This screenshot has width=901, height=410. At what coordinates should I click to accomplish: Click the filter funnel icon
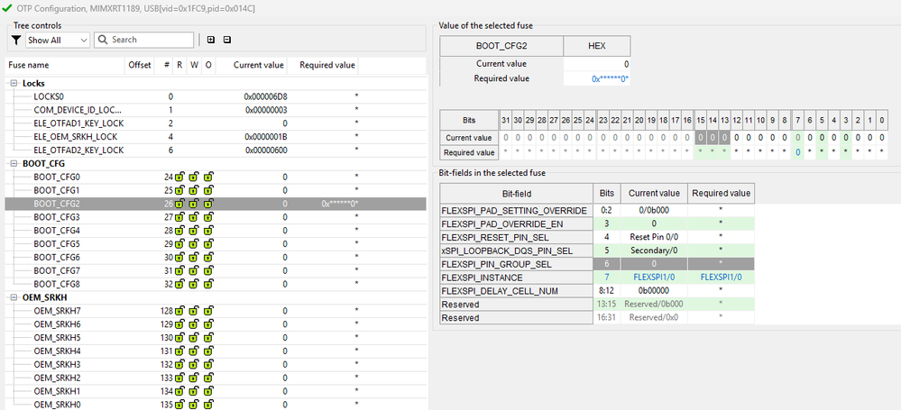pos(16,41)
